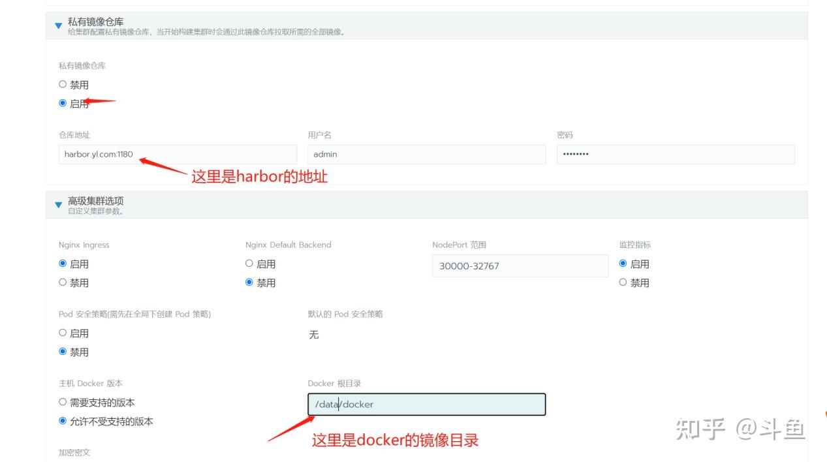Click the 密码 password field

pos(676,155)
